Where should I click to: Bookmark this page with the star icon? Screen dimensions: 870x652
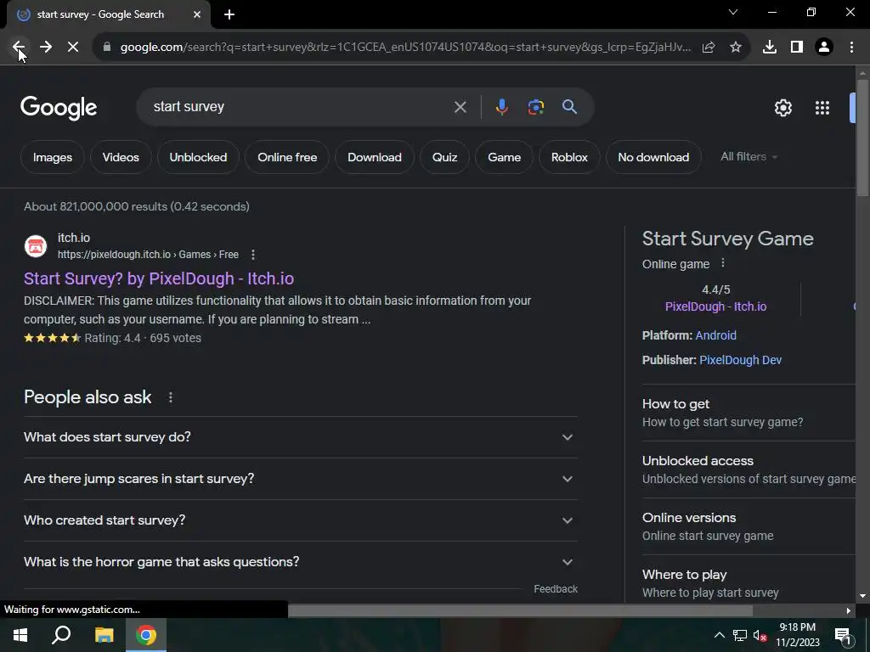point(736,48)
